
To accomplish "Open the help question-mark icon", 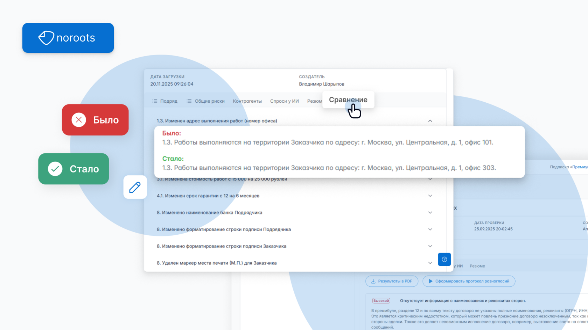I will coord(444,259).
